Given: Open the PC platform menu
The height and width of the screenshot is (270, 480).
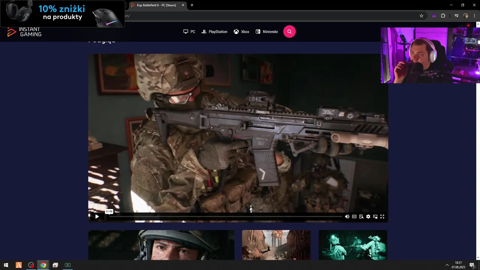Looking at the screenshot, I should pos(189,32).
